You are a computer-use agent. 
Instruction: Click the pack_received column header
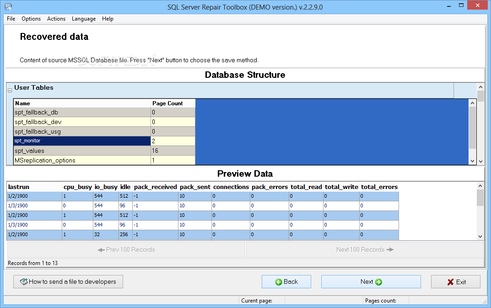coord(155,187)
